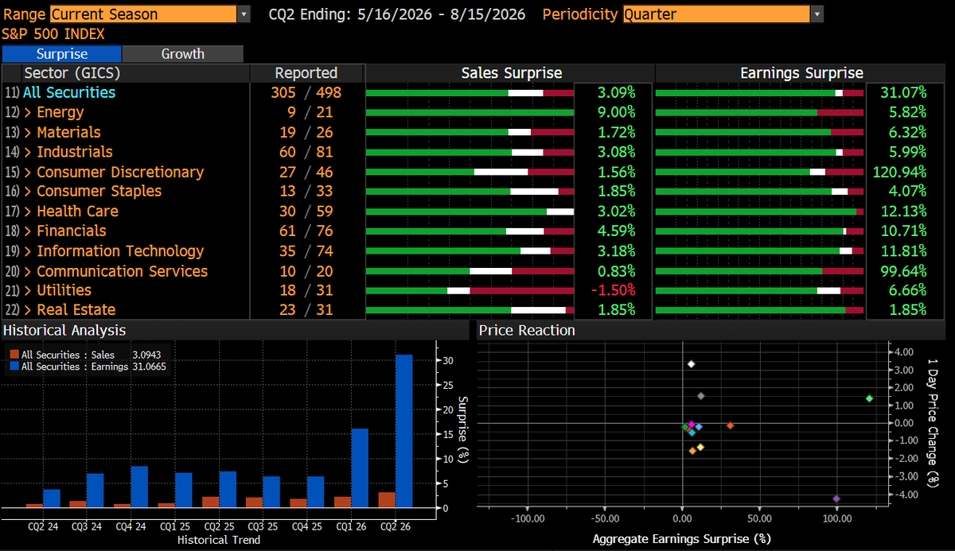Expand the Consumer Discretionary sector row
The width and height of the screenshot is (955, 551).
[x=29, y=173]
